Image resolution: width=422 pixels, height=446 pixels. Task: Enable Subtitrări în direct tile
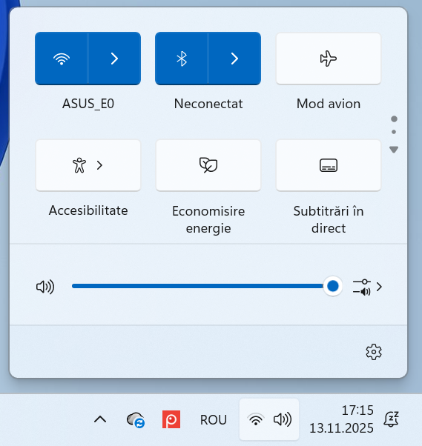click(x=329, y=165)
